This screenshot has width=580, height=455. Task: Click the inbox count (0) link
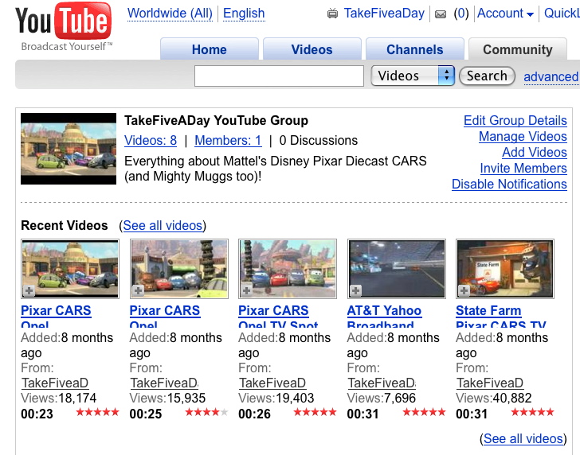coord(460,14)
